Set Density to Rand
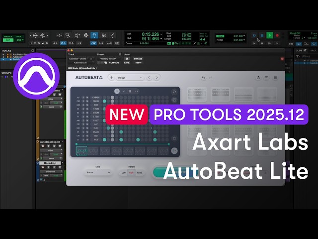 139,173
